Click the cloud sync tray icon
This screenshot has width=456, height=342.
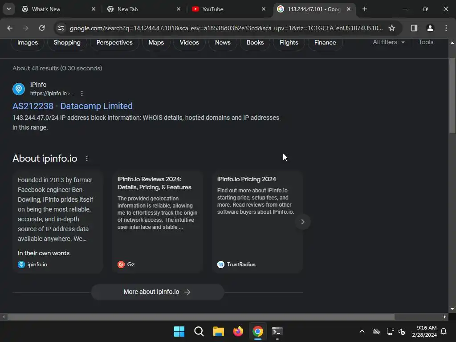(x=376, y=331)
